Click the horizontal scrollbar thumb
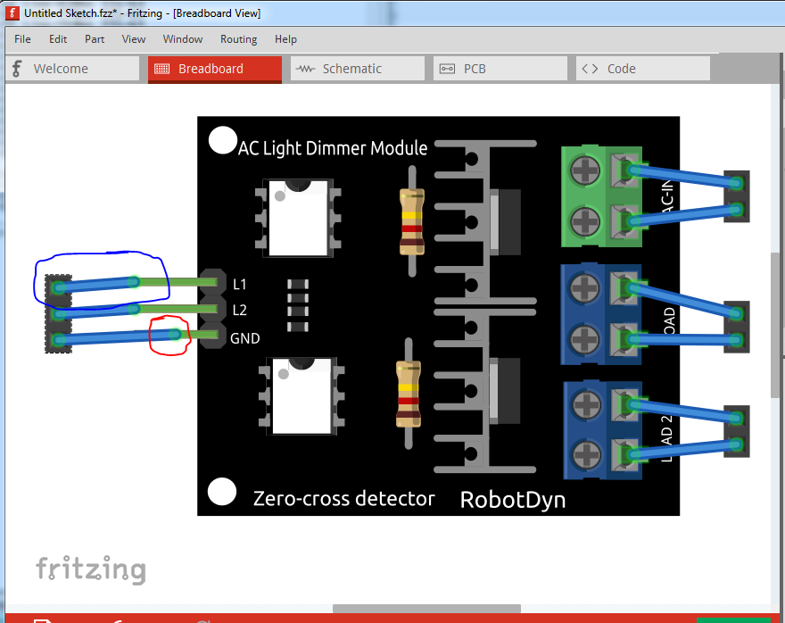Viewport: 785px width, 623px height. point(426,609)
